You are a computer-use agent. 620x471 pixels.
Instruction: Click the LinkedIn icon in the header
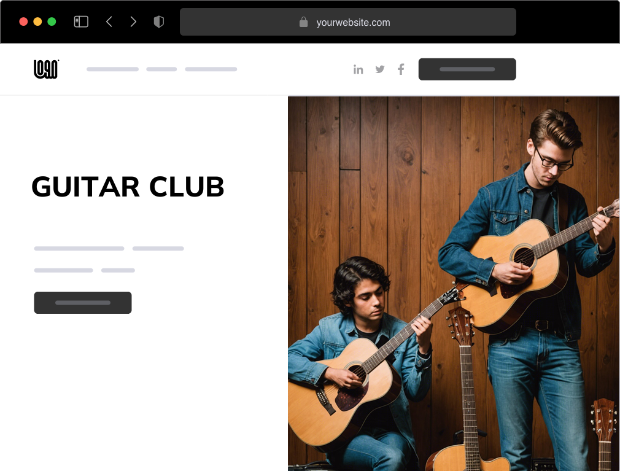[x=358, y=69]
